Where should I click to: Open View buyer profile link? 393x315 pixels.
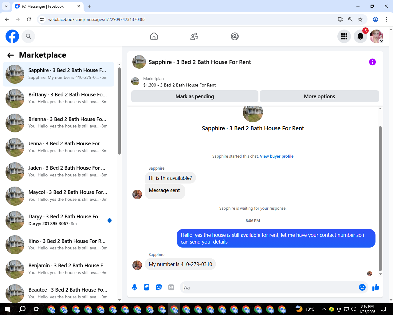277,156
